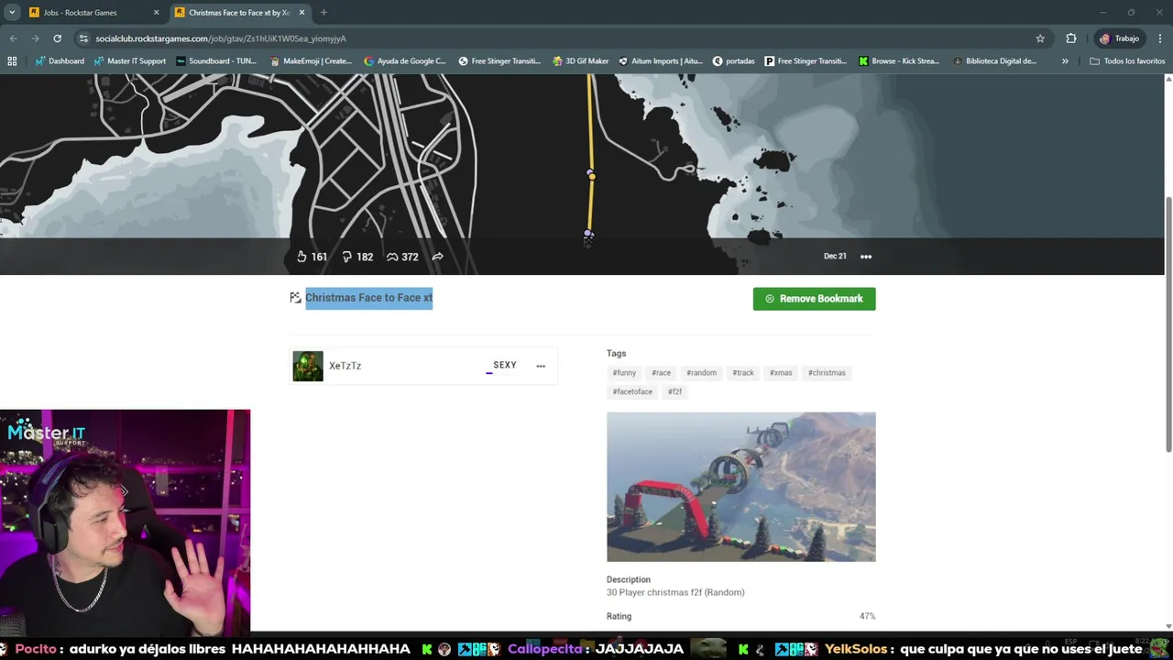This screenshot has width=1173, height=660.
Task: Select the Christmas Face to Face xt tab
Action: pyautogui.click(x=239, y=13)
